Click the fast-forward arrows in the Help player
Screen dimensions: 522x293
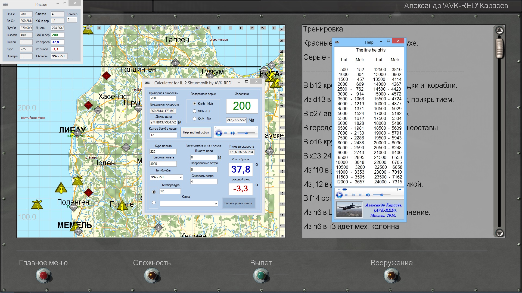coord(400,189)
